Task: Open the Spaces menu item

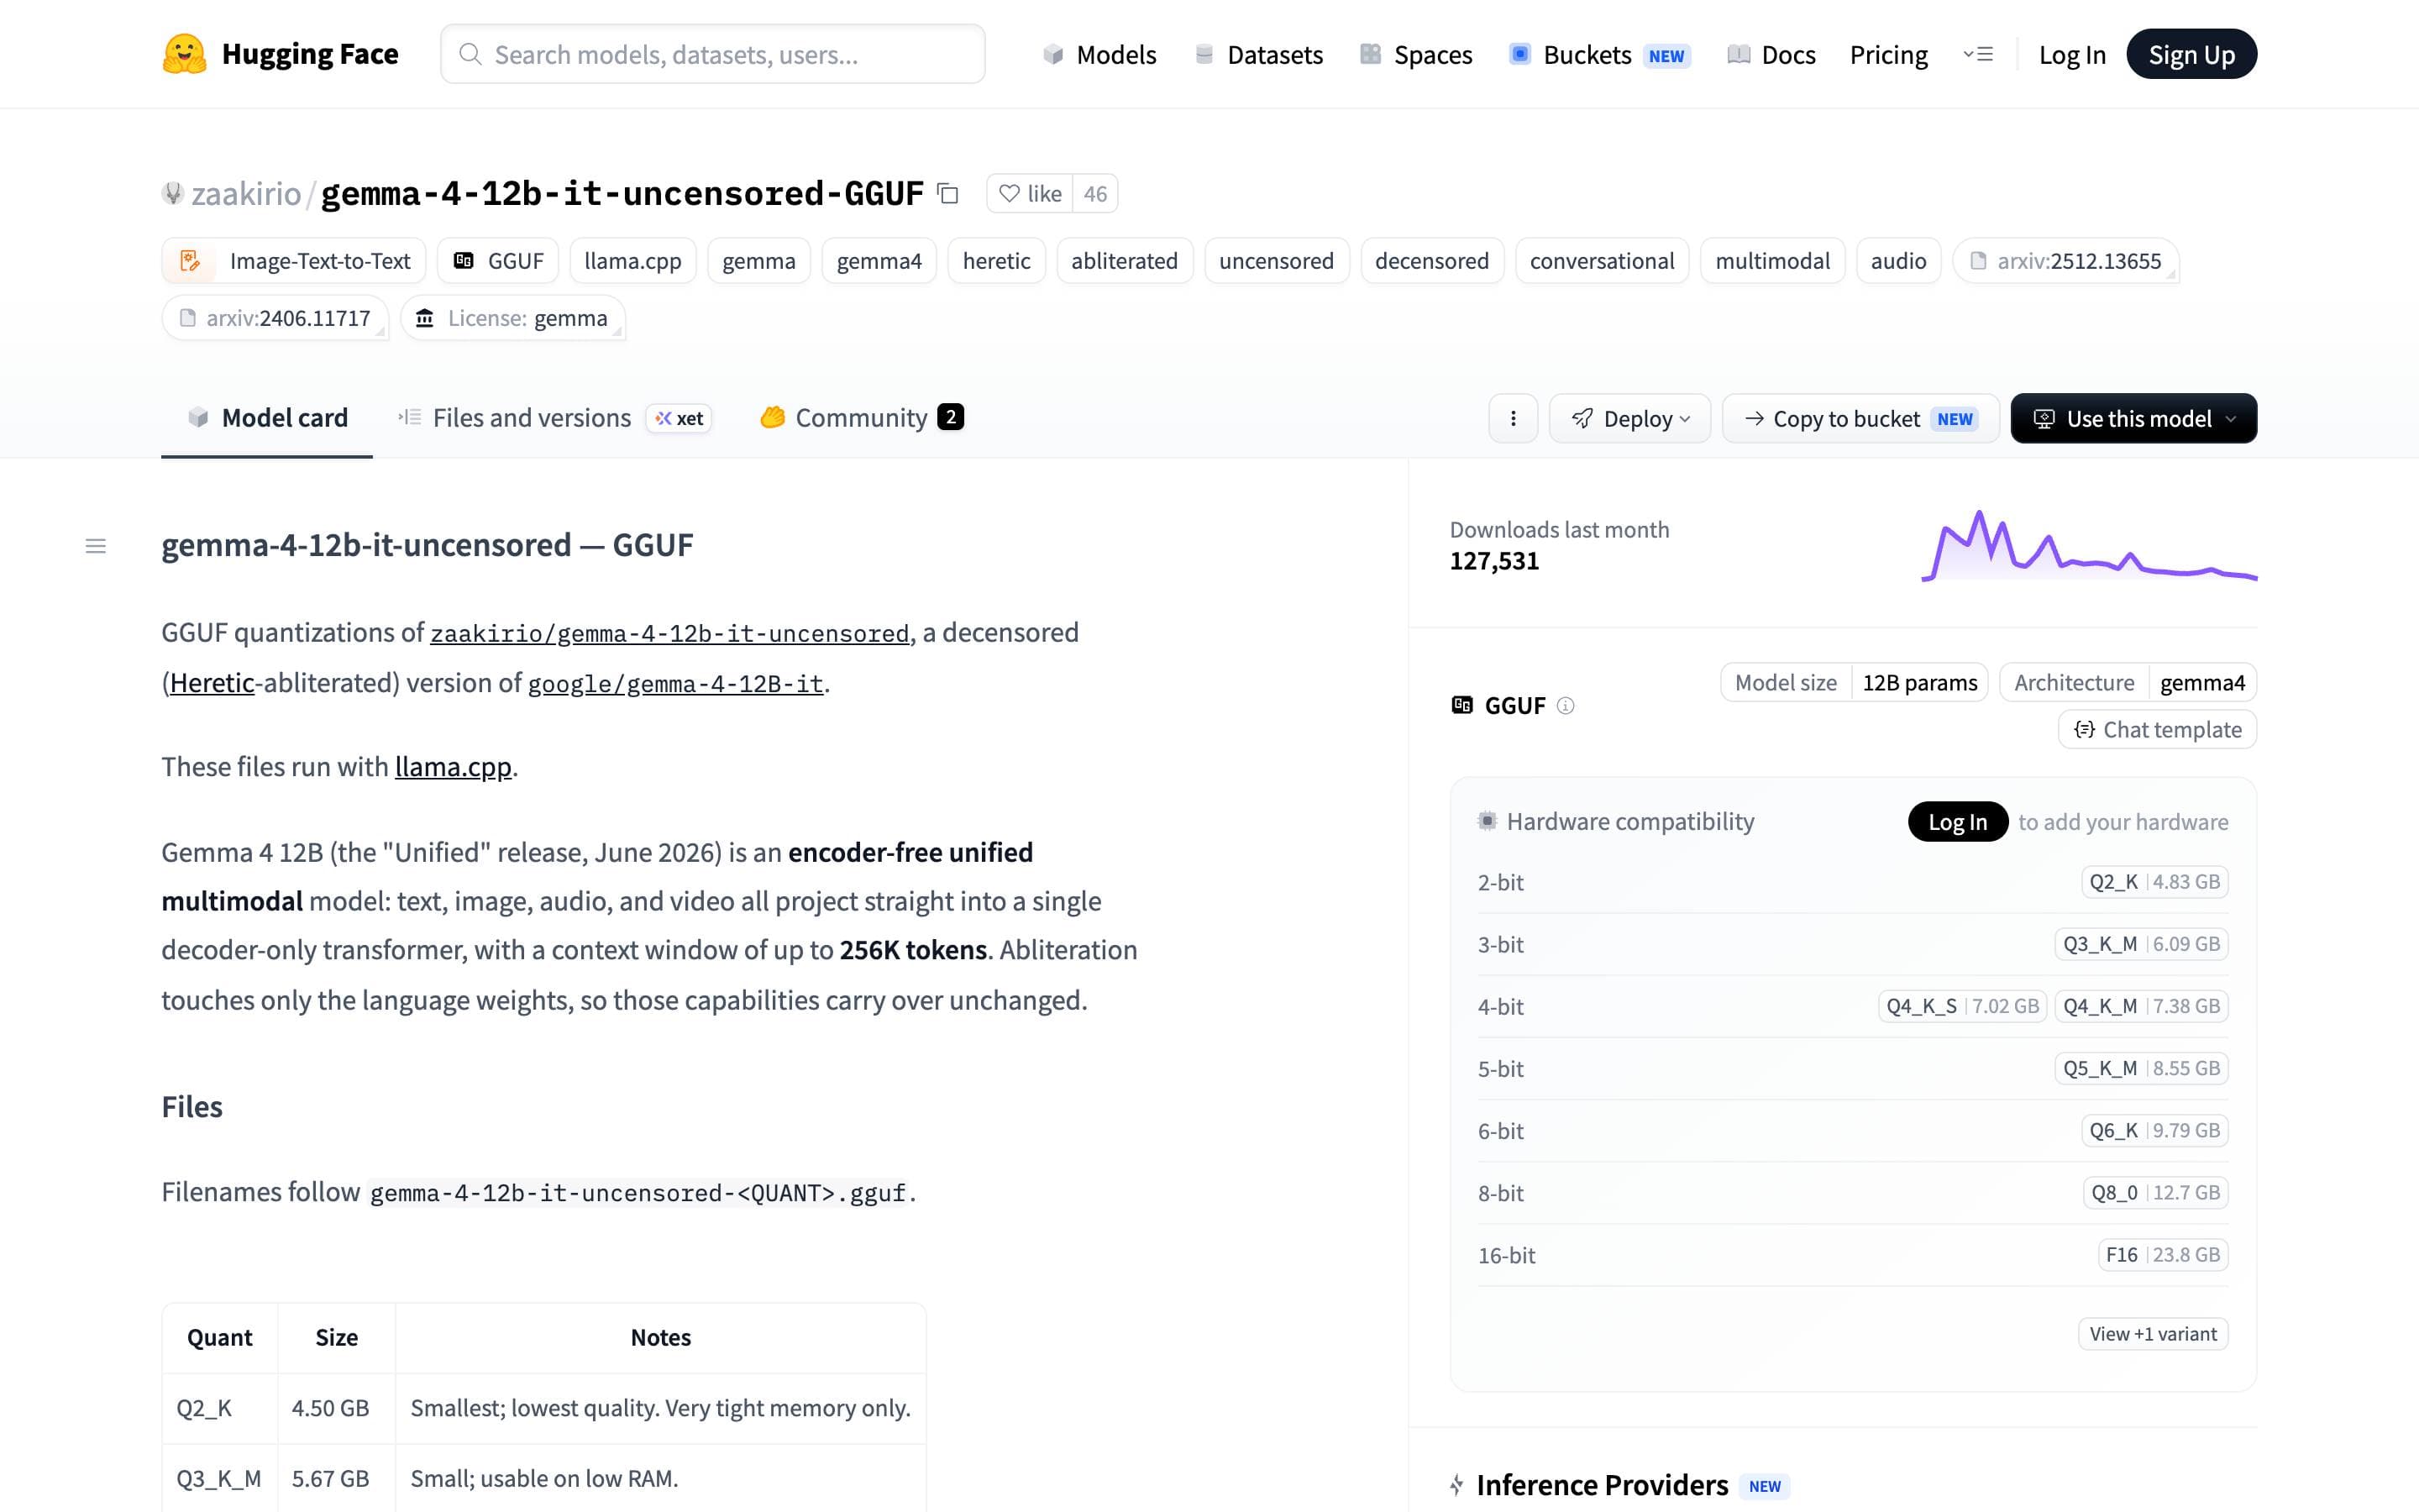Action: (x=1416, y=54)
